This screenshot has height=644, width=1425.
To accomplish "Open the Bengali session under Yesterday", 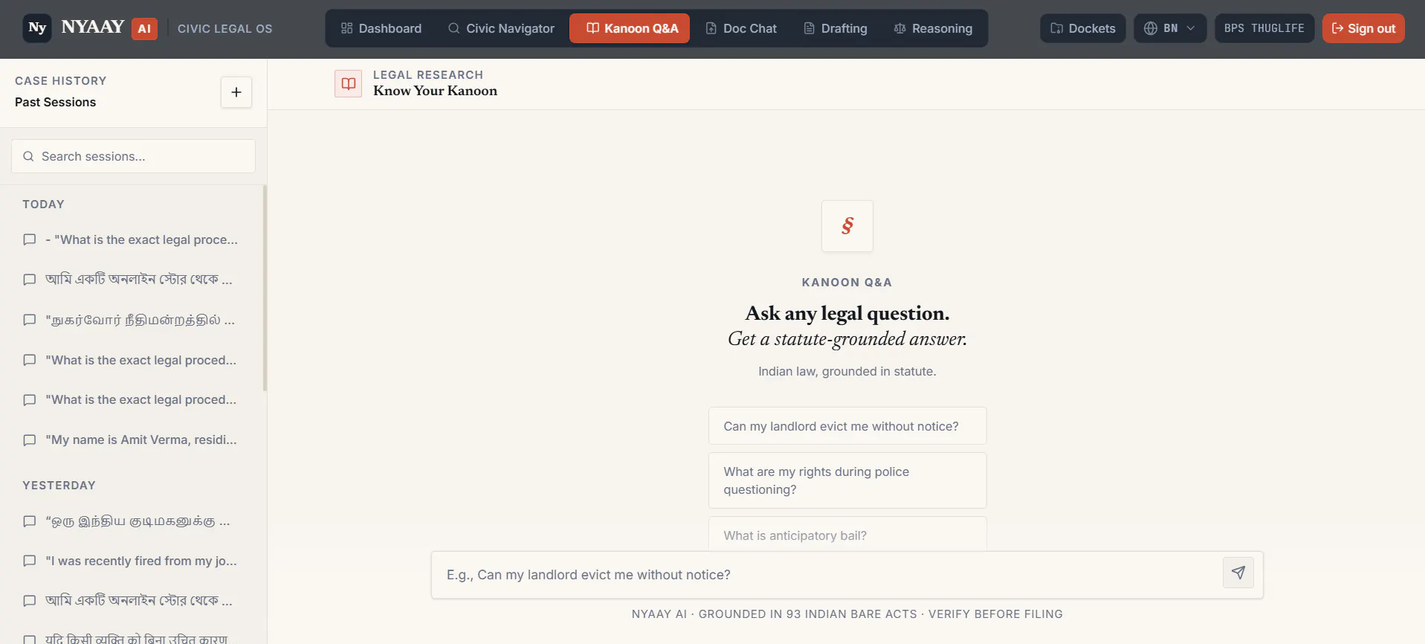I will 131,601.
